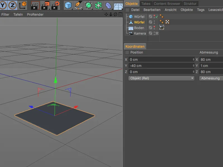This screenshot has width=223, height=167.
Task: Click the Position Z field
Action: (162, 72)
